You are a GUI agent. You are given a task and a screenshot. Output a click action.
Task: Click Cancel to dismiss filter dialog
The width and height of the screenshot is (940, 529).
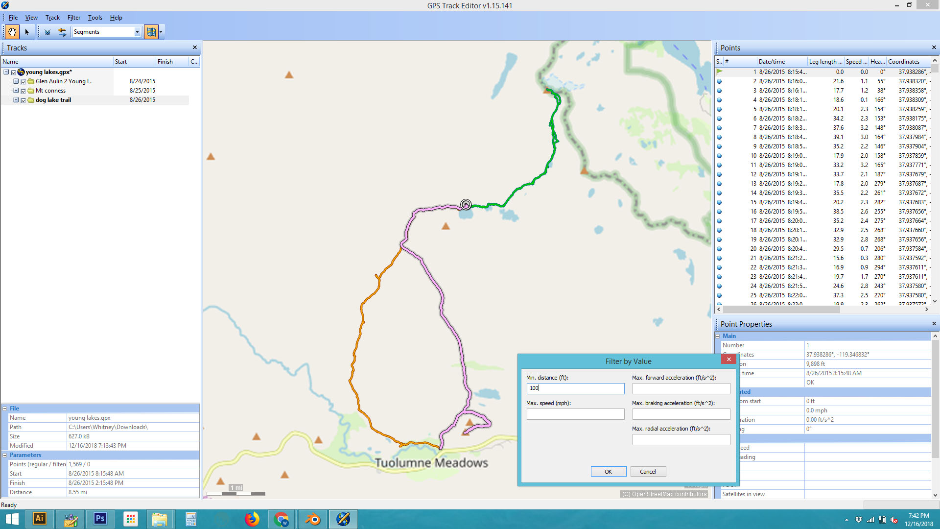[x=648, y=472]
